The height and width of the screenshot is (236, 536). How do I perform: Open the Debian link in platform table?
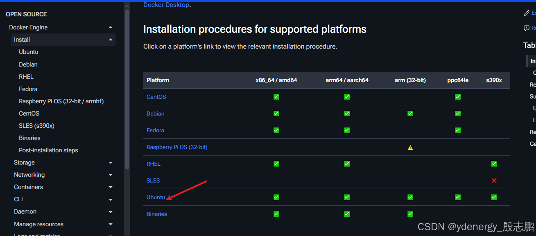click(x=155, y=114)
